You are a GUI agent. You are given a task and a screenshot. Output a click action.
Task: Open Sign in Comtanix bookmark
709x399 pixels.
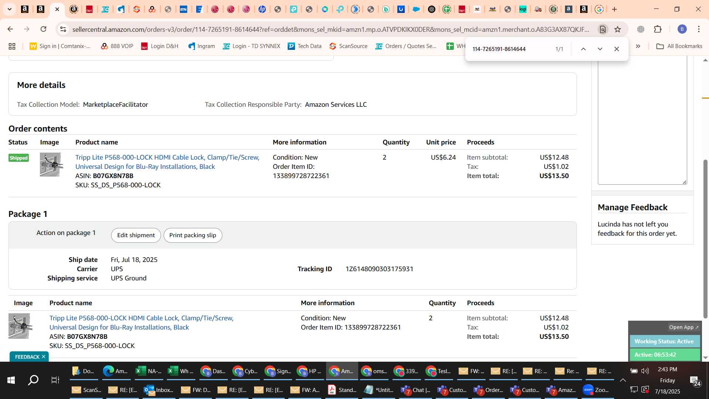coord(60,46)
